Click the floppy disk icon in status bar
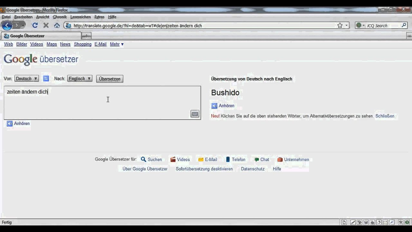412x232 pixels. (x=366, y=222)
